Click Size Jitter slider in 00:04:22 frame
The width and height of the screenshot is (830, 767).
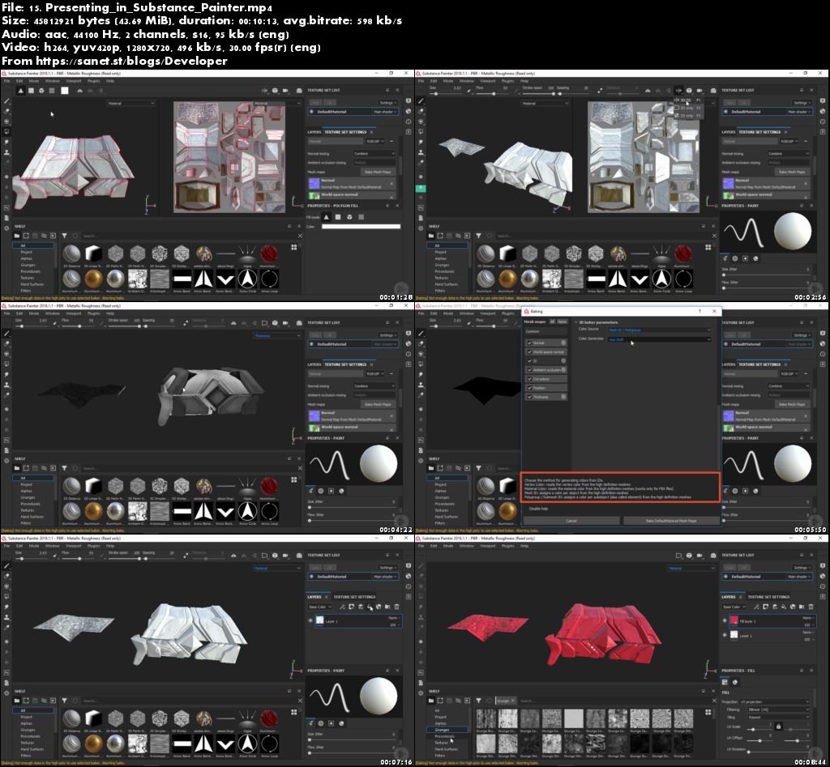pos(352,507)
